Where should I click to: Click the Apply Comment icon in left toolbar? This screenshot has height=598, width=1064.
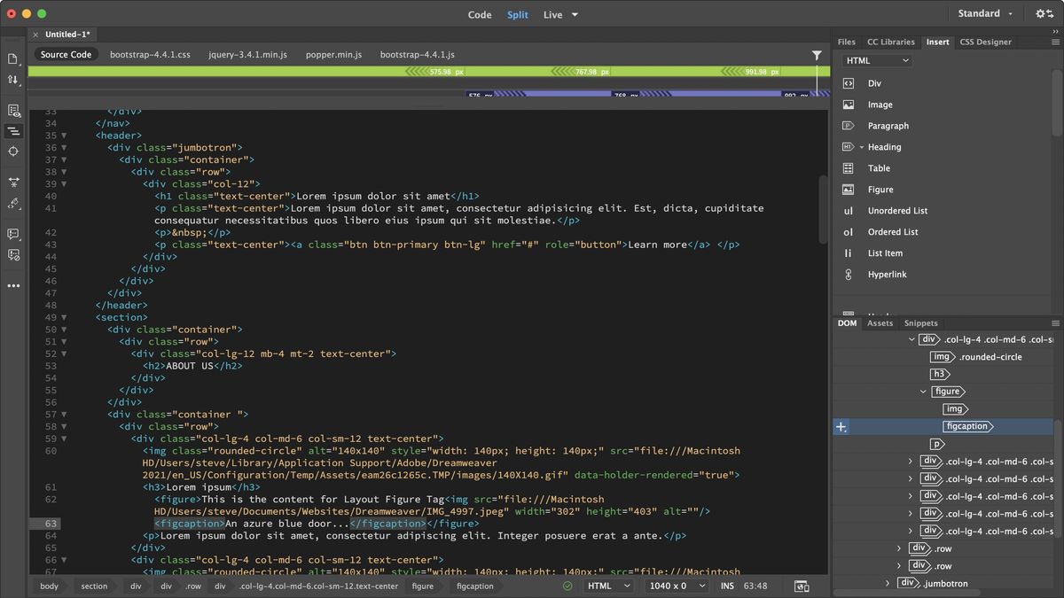tap(13, 232)
